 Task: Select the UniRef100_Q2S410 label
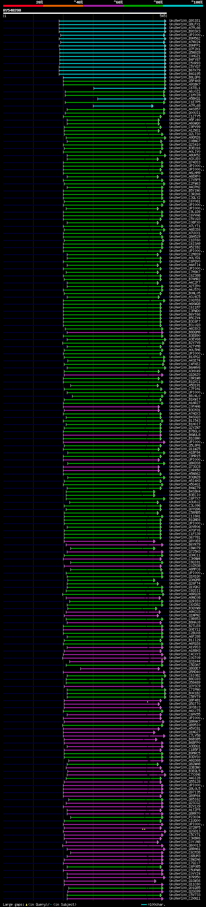(184, 145)
